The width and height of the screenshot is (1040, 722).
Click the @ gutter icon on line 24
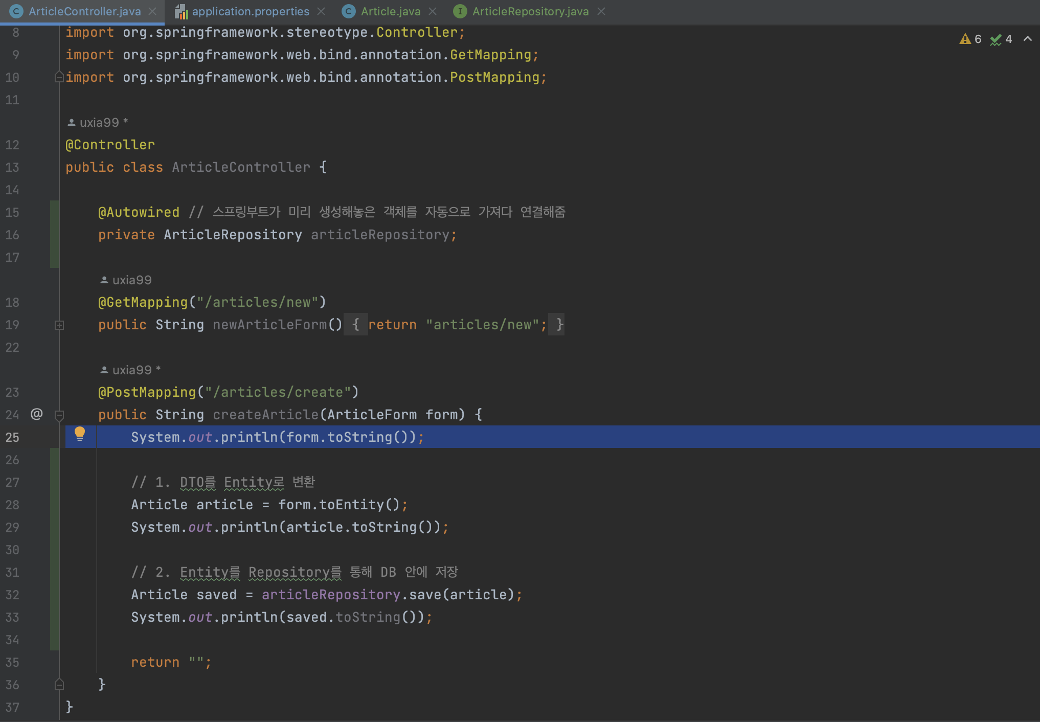point(36,414)
